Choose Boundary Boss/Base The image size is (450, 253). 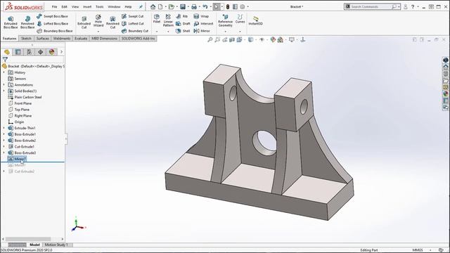tap(55, 31)
